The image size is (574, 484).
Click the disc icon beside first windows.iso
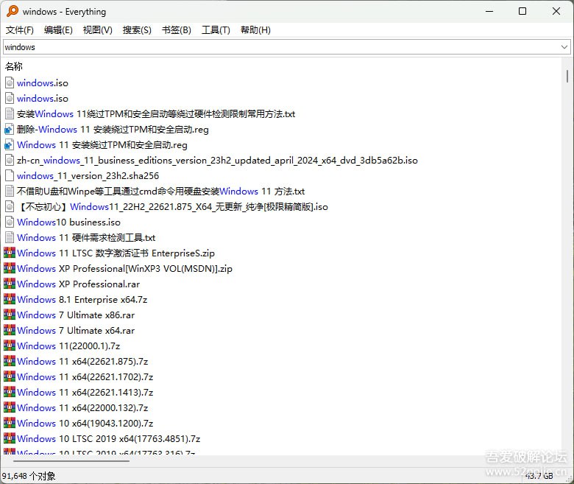(10, 83)
